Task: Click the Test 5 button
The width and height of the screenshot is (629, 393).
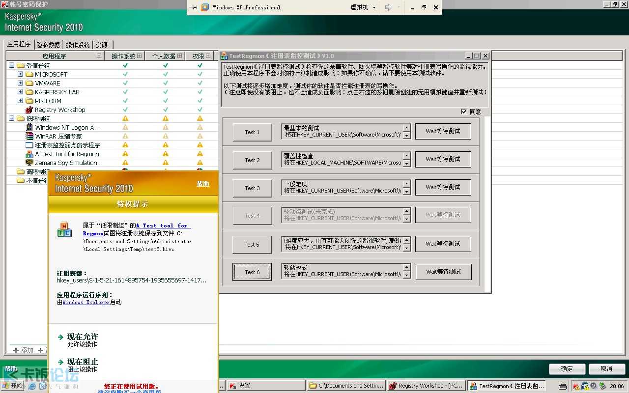Action: [x=252, y=245]
